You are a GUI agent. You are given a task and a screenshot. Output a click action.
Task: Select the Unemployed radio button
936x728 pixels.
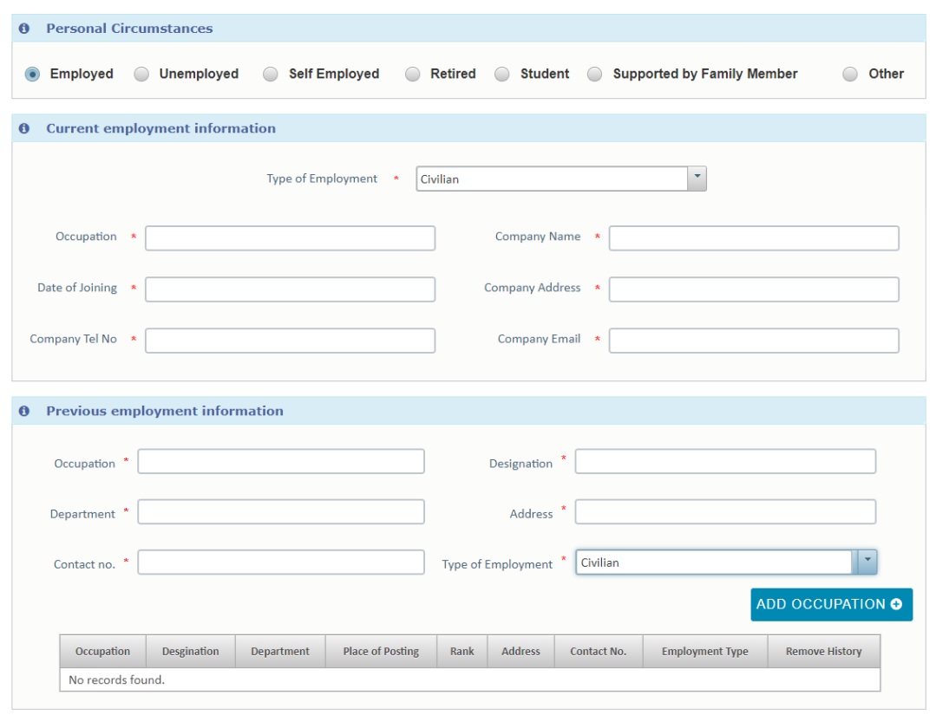141,74
